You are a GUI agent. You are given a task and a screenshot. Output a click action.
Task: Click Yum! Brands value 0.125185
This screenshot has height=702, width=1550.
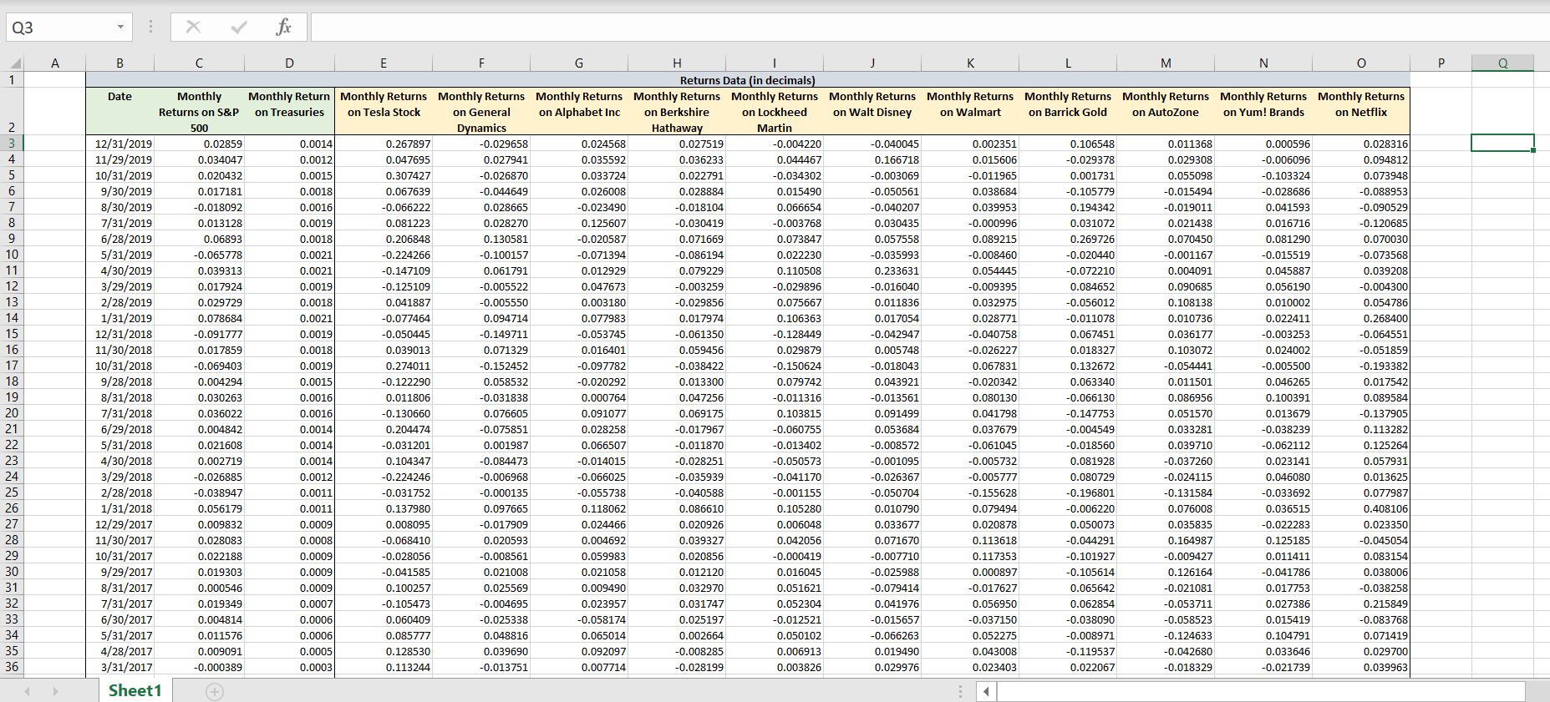click(x=1263, y=540)
